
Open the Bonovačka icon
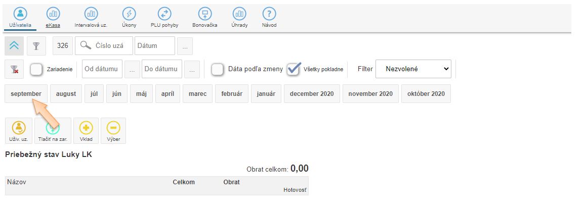(x=205, y=14)
